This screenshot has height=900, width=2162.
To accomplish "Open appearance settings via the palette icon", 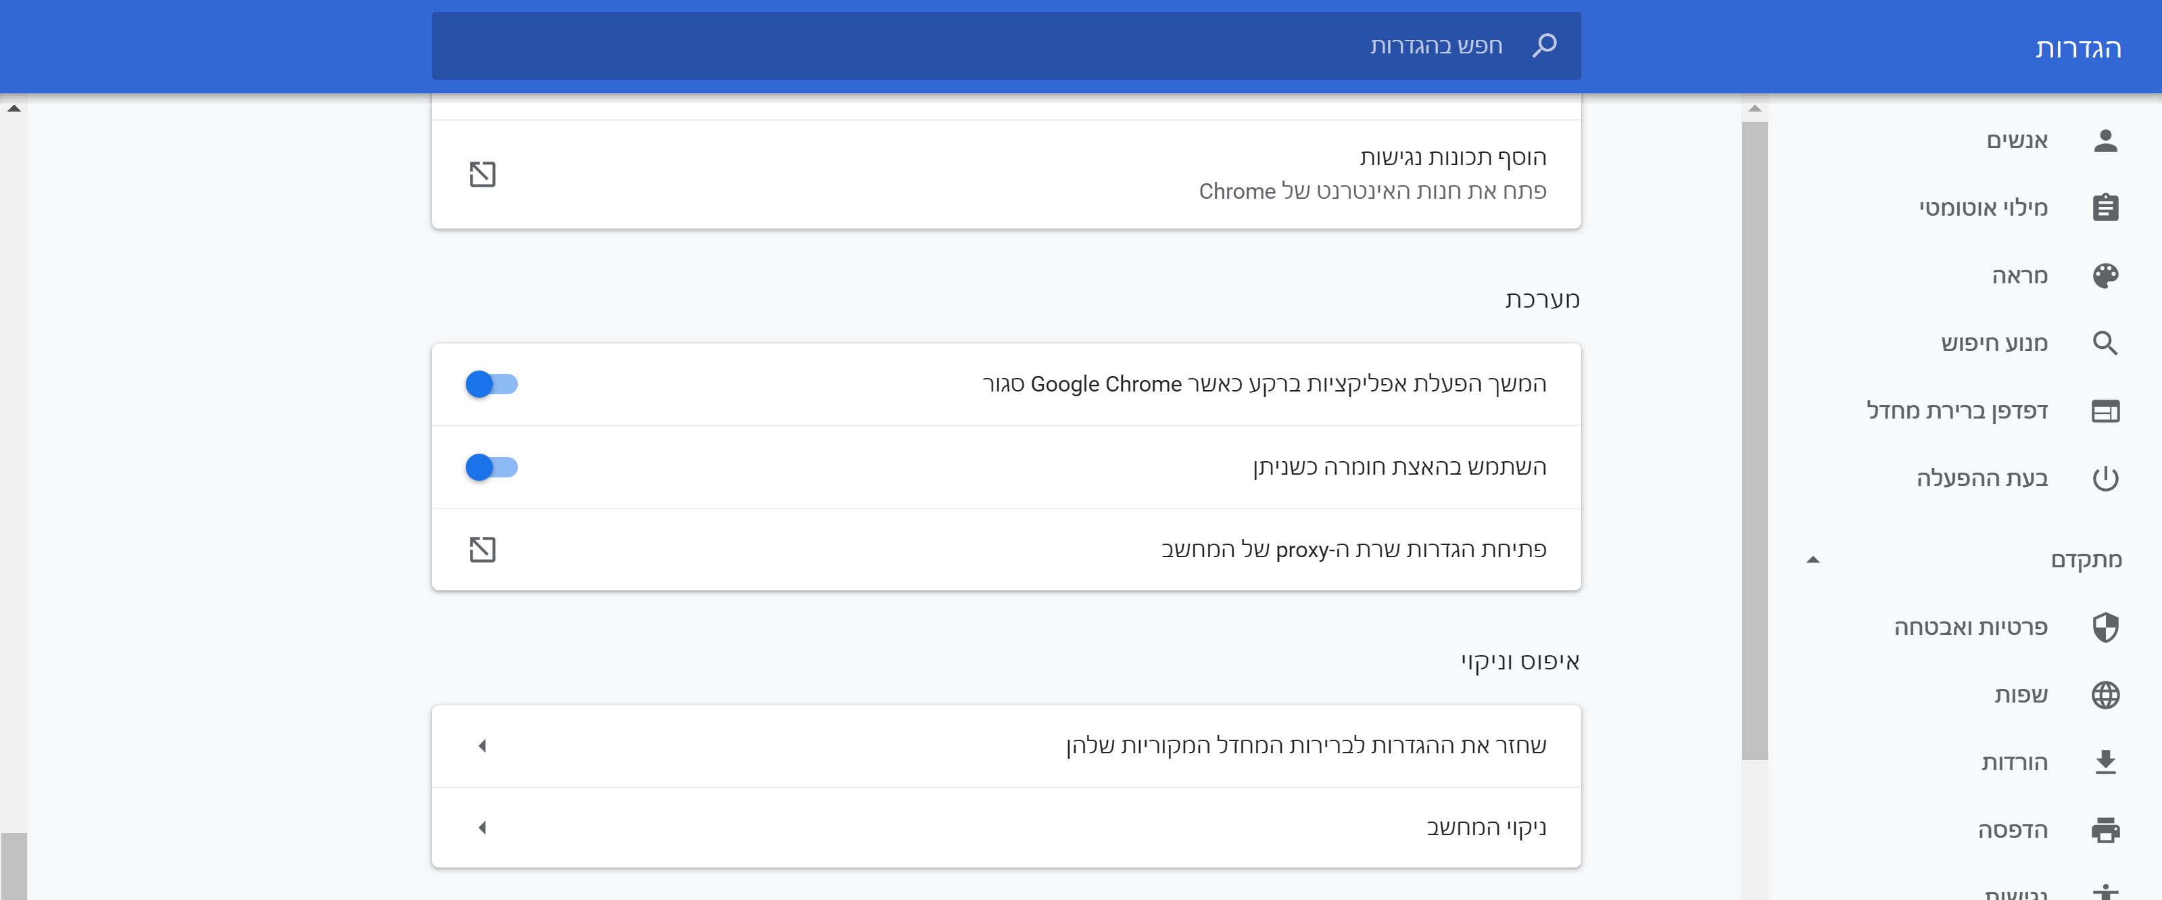I will tap(2107, 275).
